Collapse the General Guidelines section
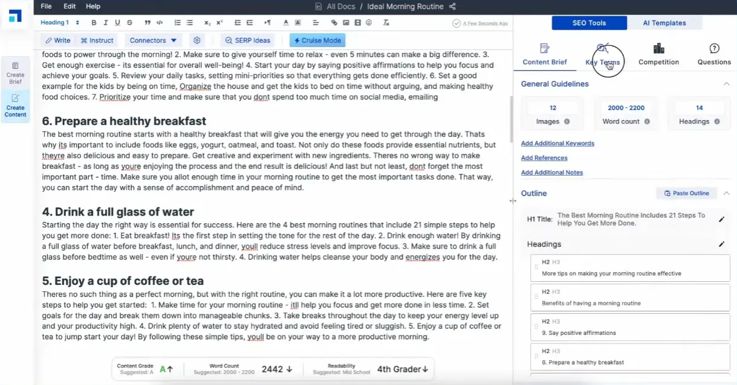The width and height of the screenshot is (737, 385). [726, 84]
